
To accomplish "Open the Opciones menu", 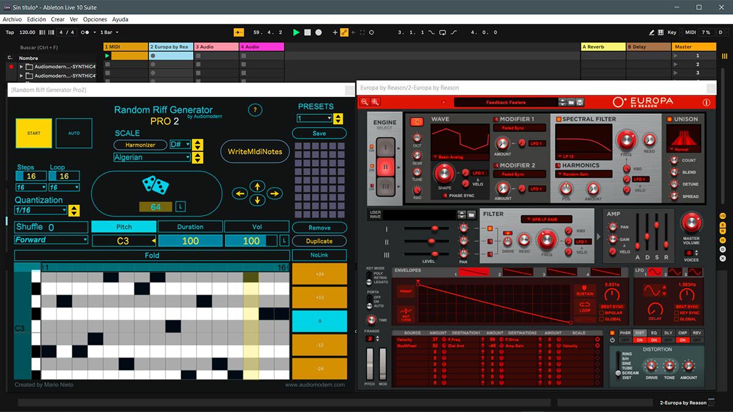I will 95,20.
